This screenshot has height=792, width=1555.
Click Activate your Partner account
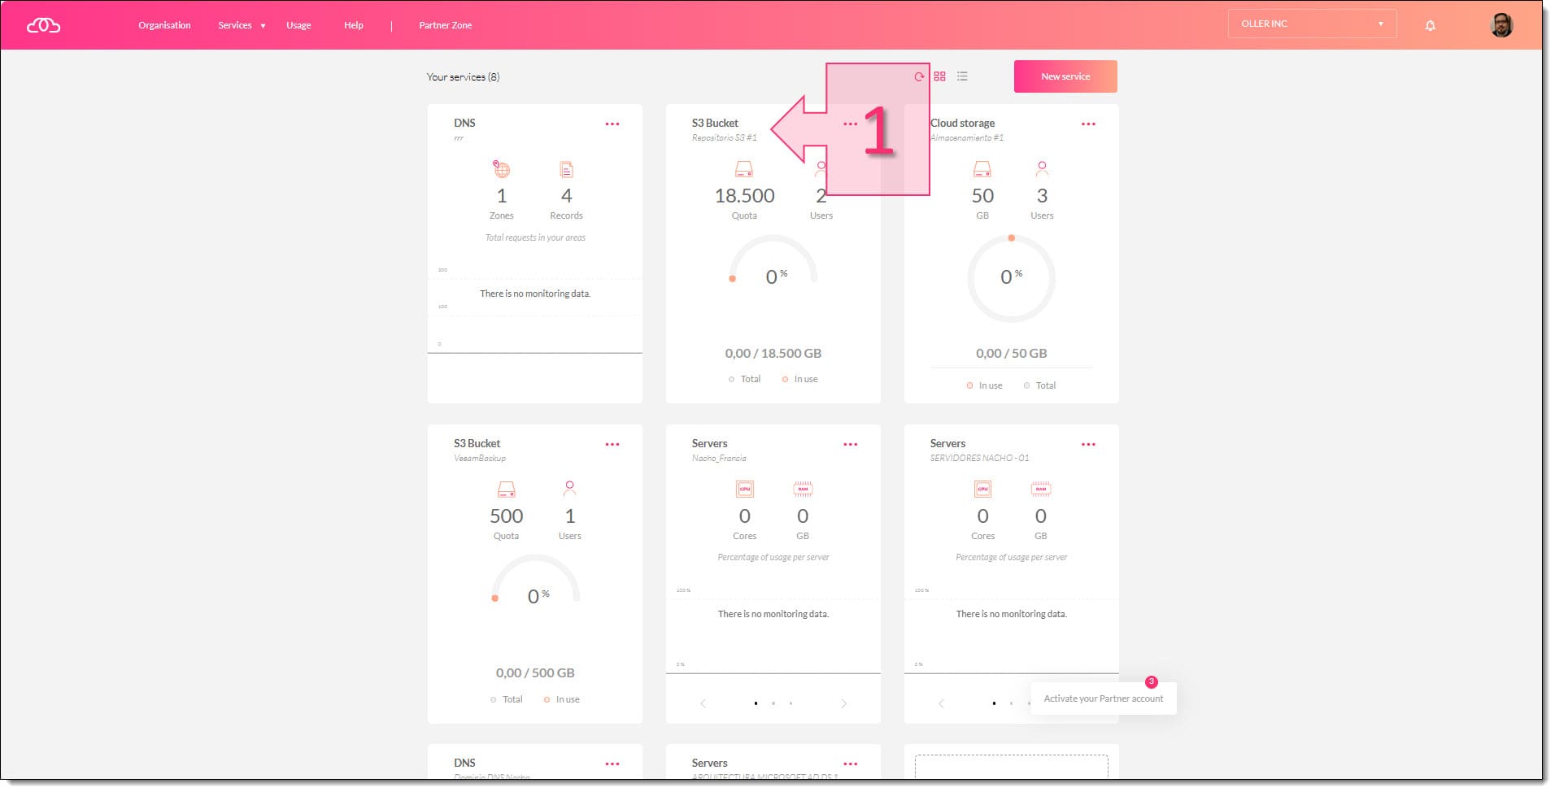(1103, 699)
